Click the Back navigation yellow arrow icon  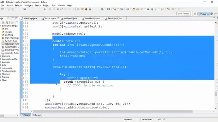click(x=173, y=9)
